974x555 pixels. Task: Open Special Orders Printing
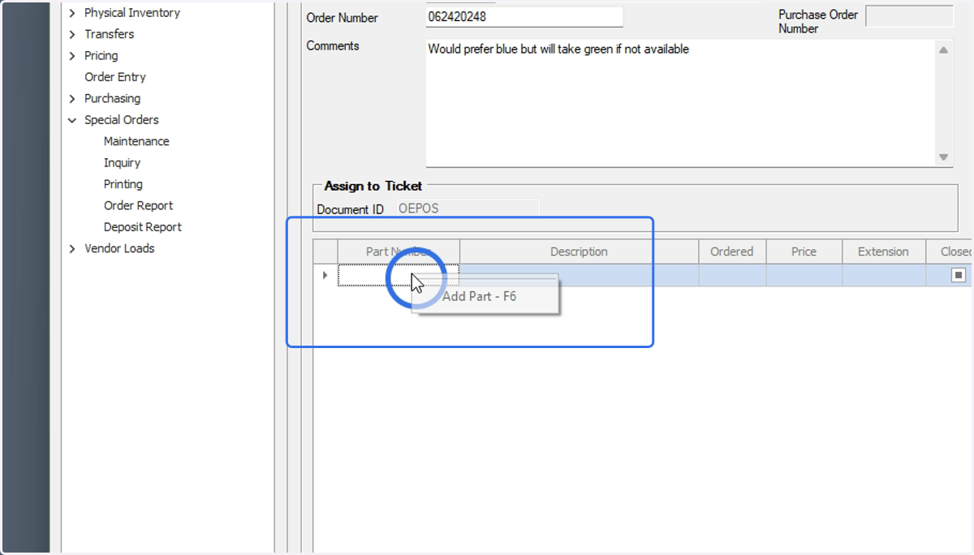click(x=123, y=184)
